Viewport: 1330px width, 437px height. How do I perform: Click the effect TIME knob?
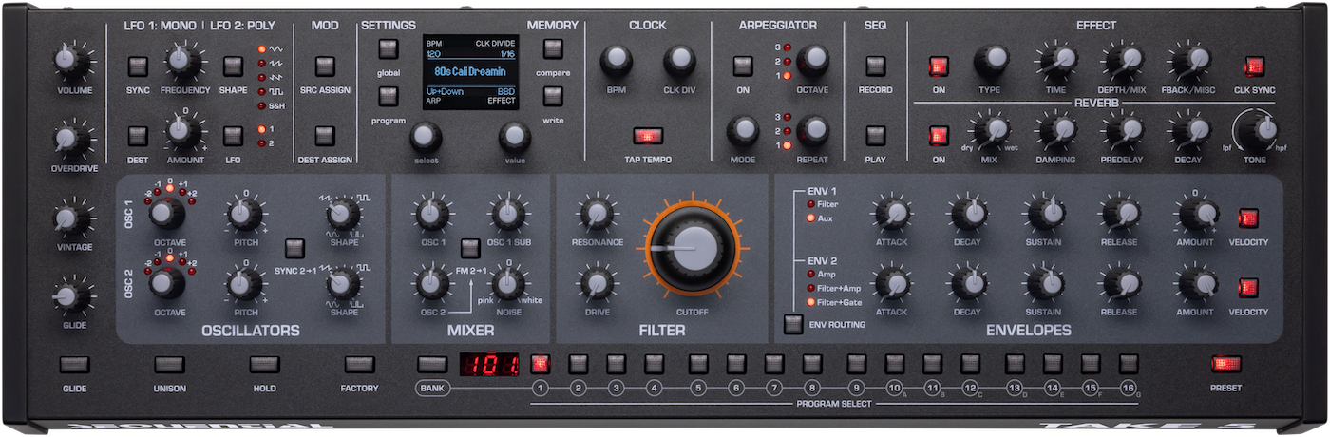coord(1056,62)
